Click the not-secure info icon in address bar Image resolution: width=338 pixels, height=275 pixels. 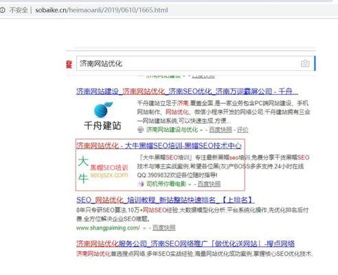coord(3,10)
